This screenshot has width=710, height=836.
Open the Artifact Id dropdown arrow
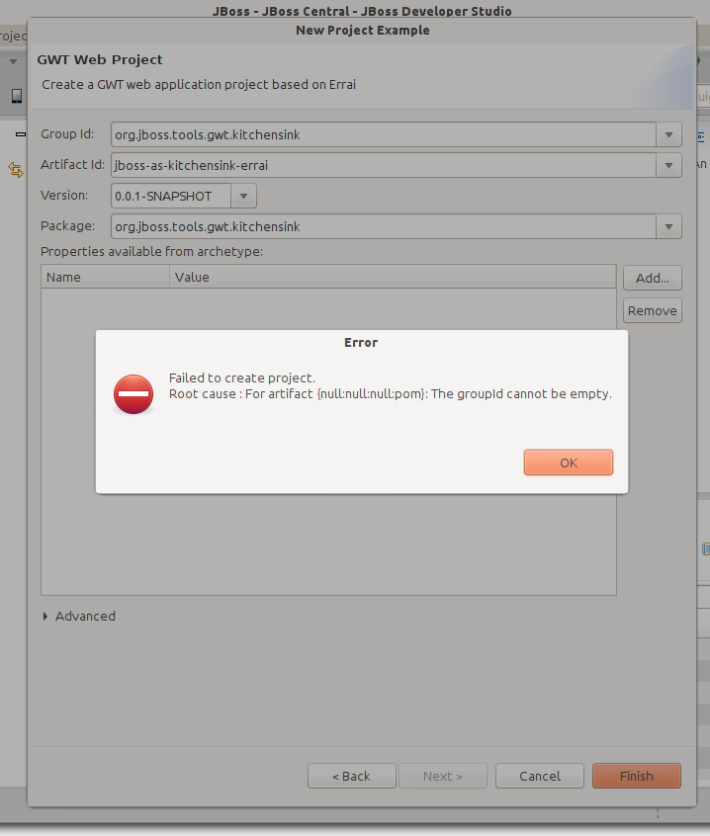point(668,165)
